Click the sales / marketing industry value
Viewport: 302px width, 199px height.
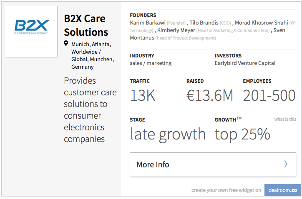point(151,63)
